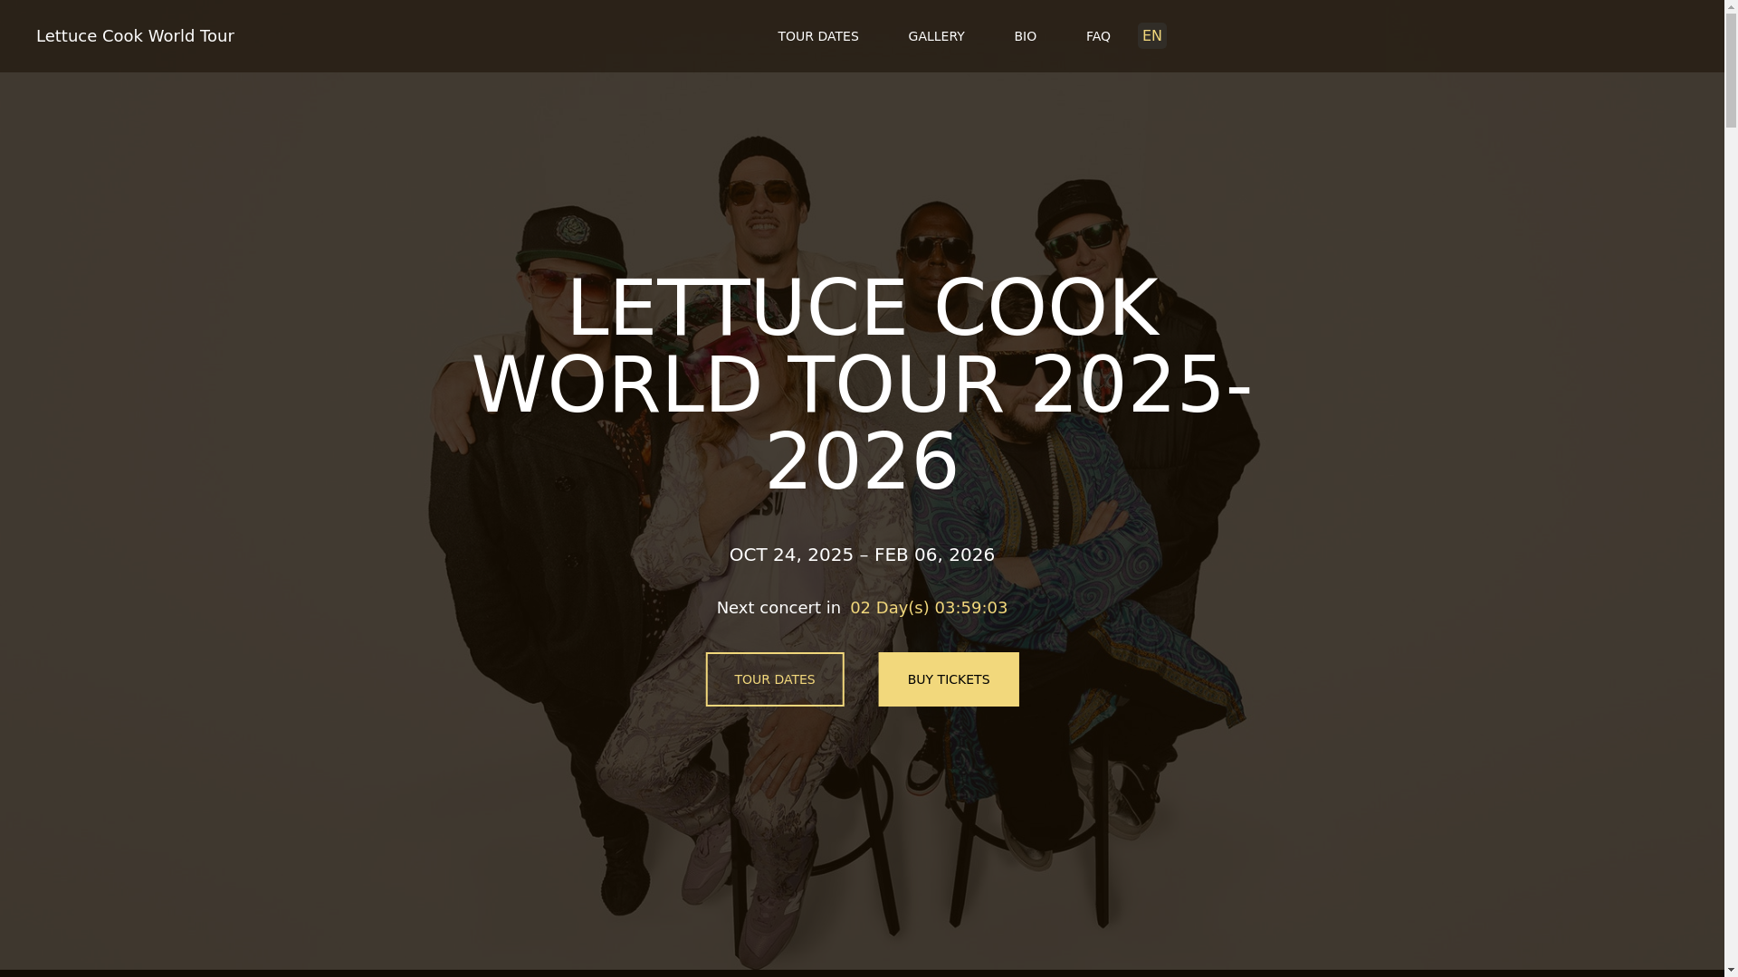Click the outlined TOUR DATES hero button
The width and height of the screenshot is (1738, 977).
point(775,679)
